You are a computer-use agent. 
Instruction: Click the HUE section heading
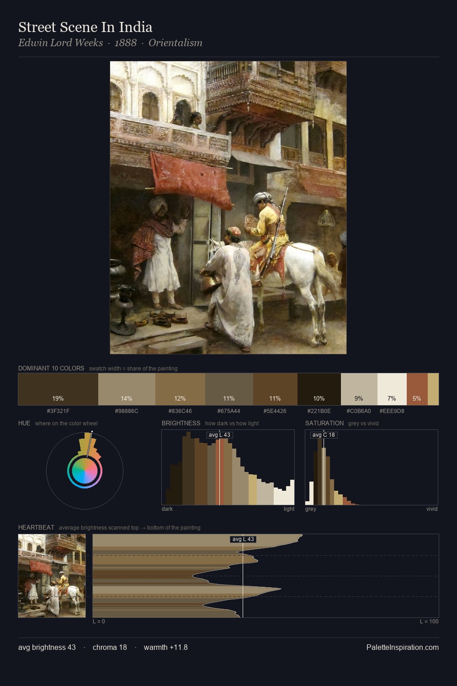(24, 423)
